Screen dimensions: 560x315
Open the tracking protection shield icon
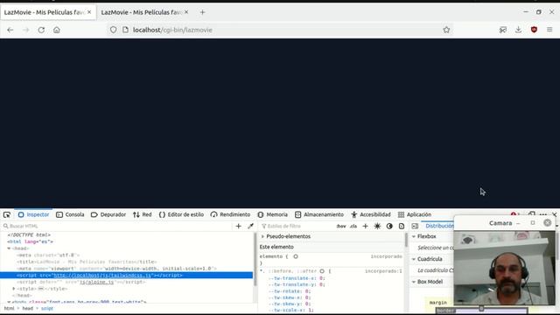tap(113, 30)
